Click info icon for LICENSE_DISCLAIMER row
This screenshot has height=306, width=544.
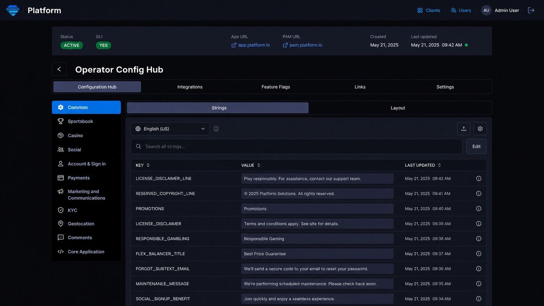[479, 223]
